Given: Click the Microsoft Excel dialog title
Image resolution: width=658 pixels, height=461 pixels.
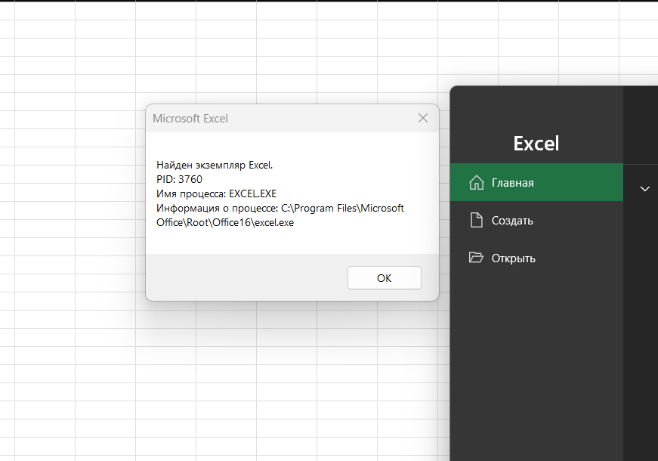Looking at the screenshot, I should [x=190, y=119].
